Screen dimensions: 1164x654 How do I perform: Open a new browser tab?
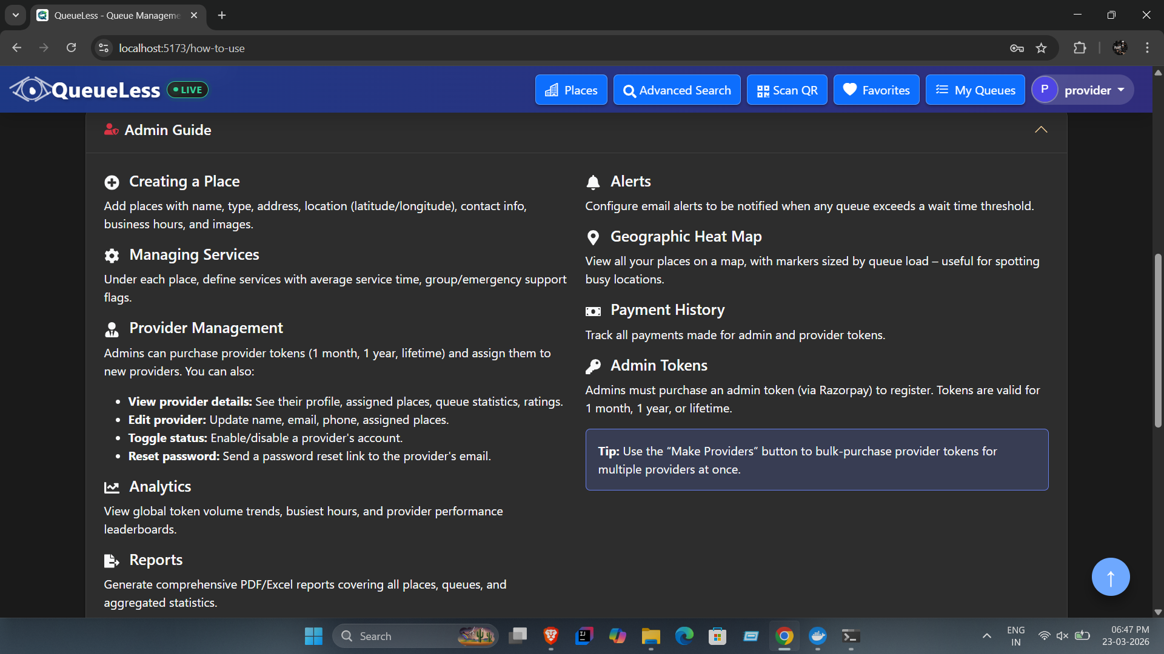[x=222, y=15]
